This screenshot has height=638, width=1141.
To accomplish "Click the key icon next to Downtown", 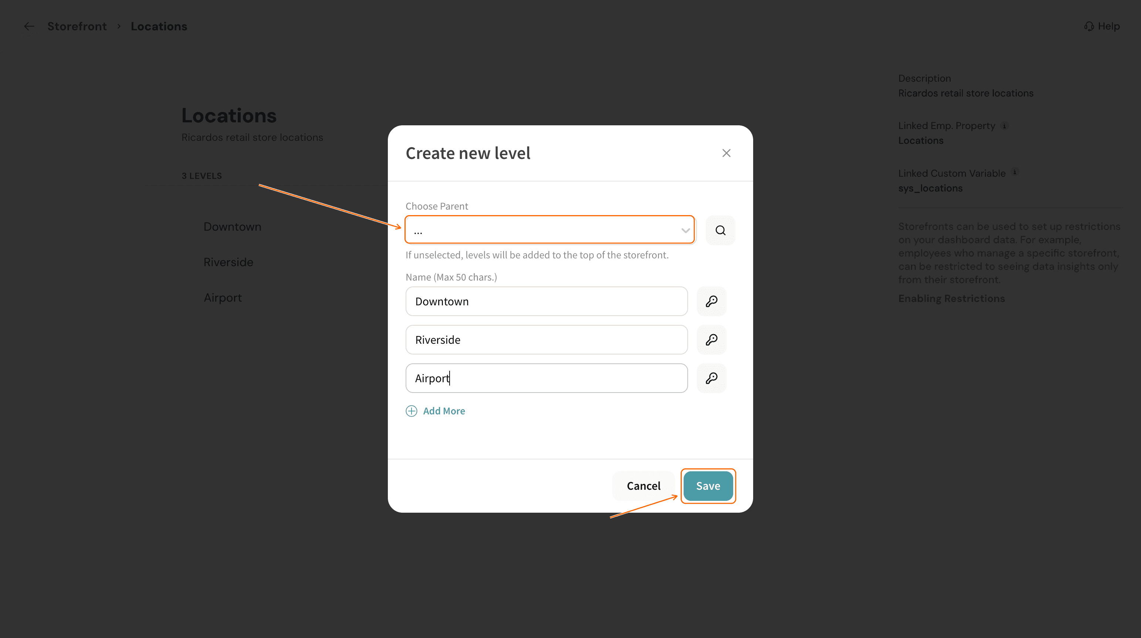I will (711, 301).
